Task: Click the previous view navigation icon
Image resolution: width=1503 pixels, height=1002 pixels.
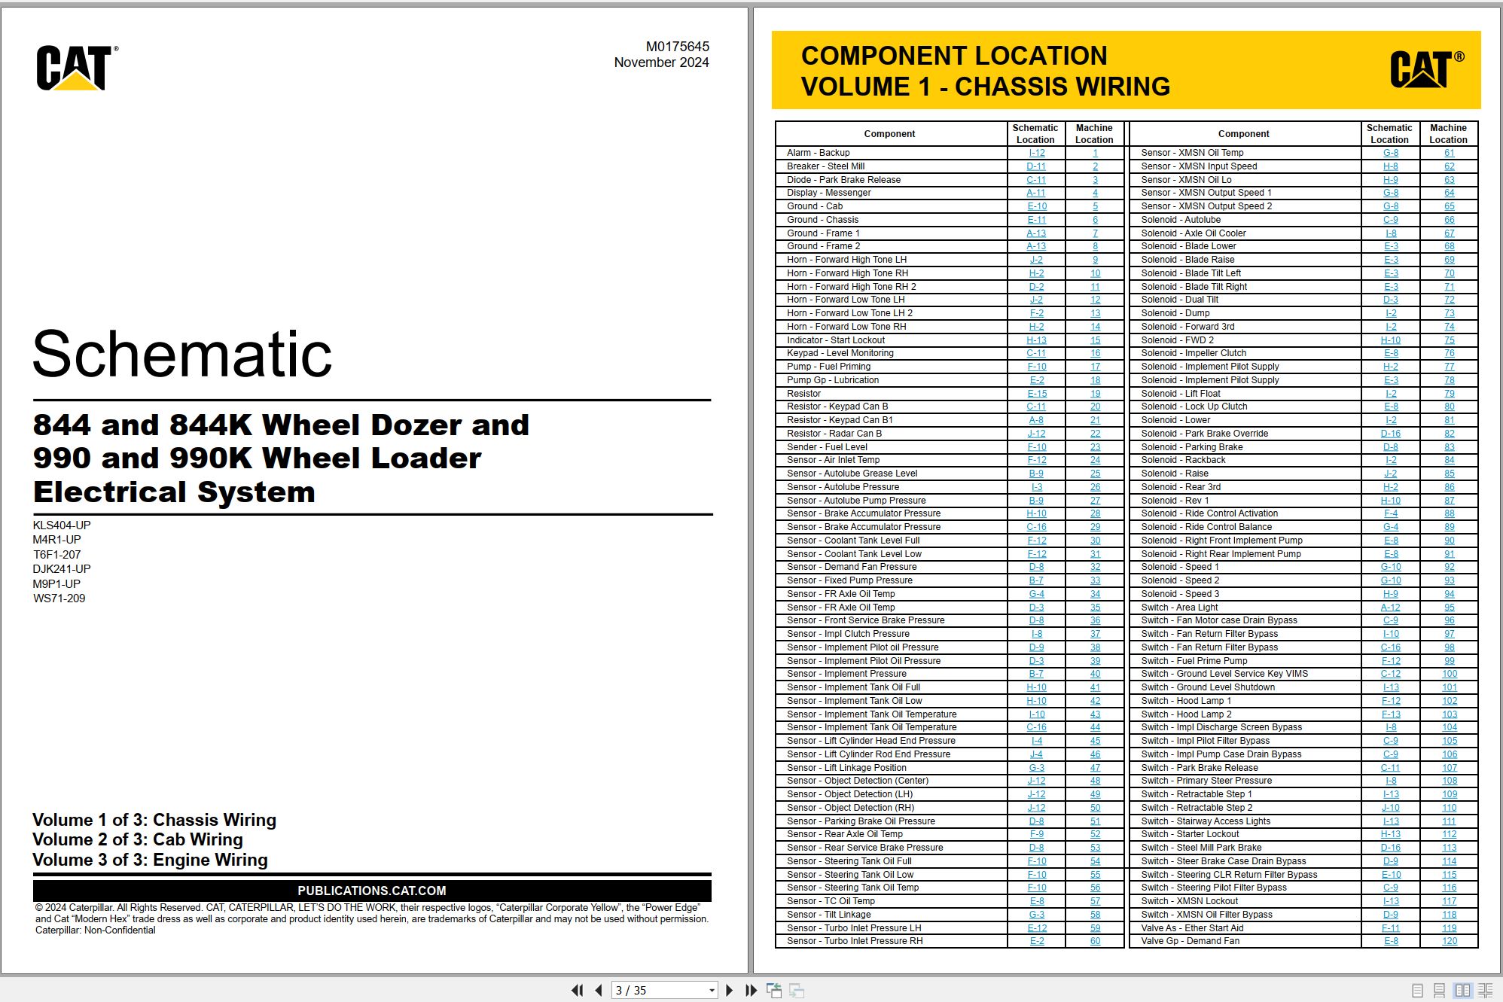Action: [773, 991]
